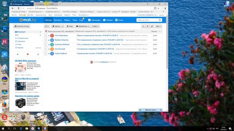The image size is (234, 131).
Task: Open the Files (Файлы) tab in the header
Action: tap(67, 20)
